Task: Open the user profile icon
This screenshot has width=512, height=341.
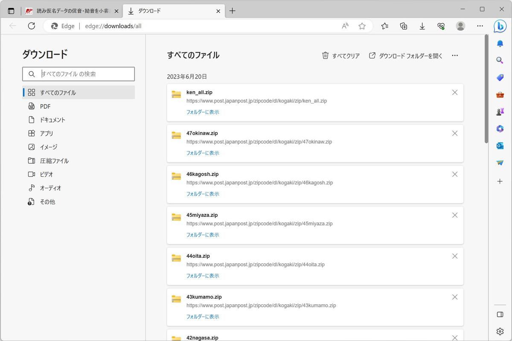Action: click(x=460, y=26)
